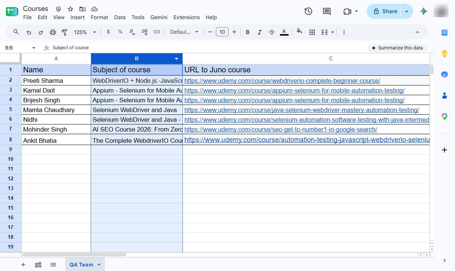Open the java-selenium-webdriver-mastery link

pos(302,110)
